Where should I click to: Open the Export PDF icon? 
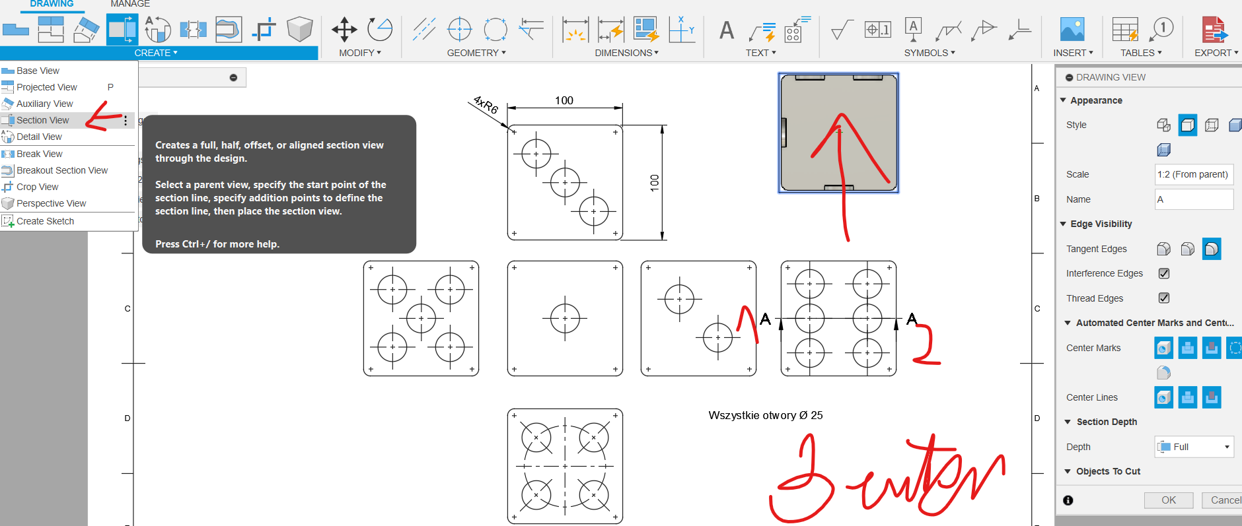click(1214, 30)
